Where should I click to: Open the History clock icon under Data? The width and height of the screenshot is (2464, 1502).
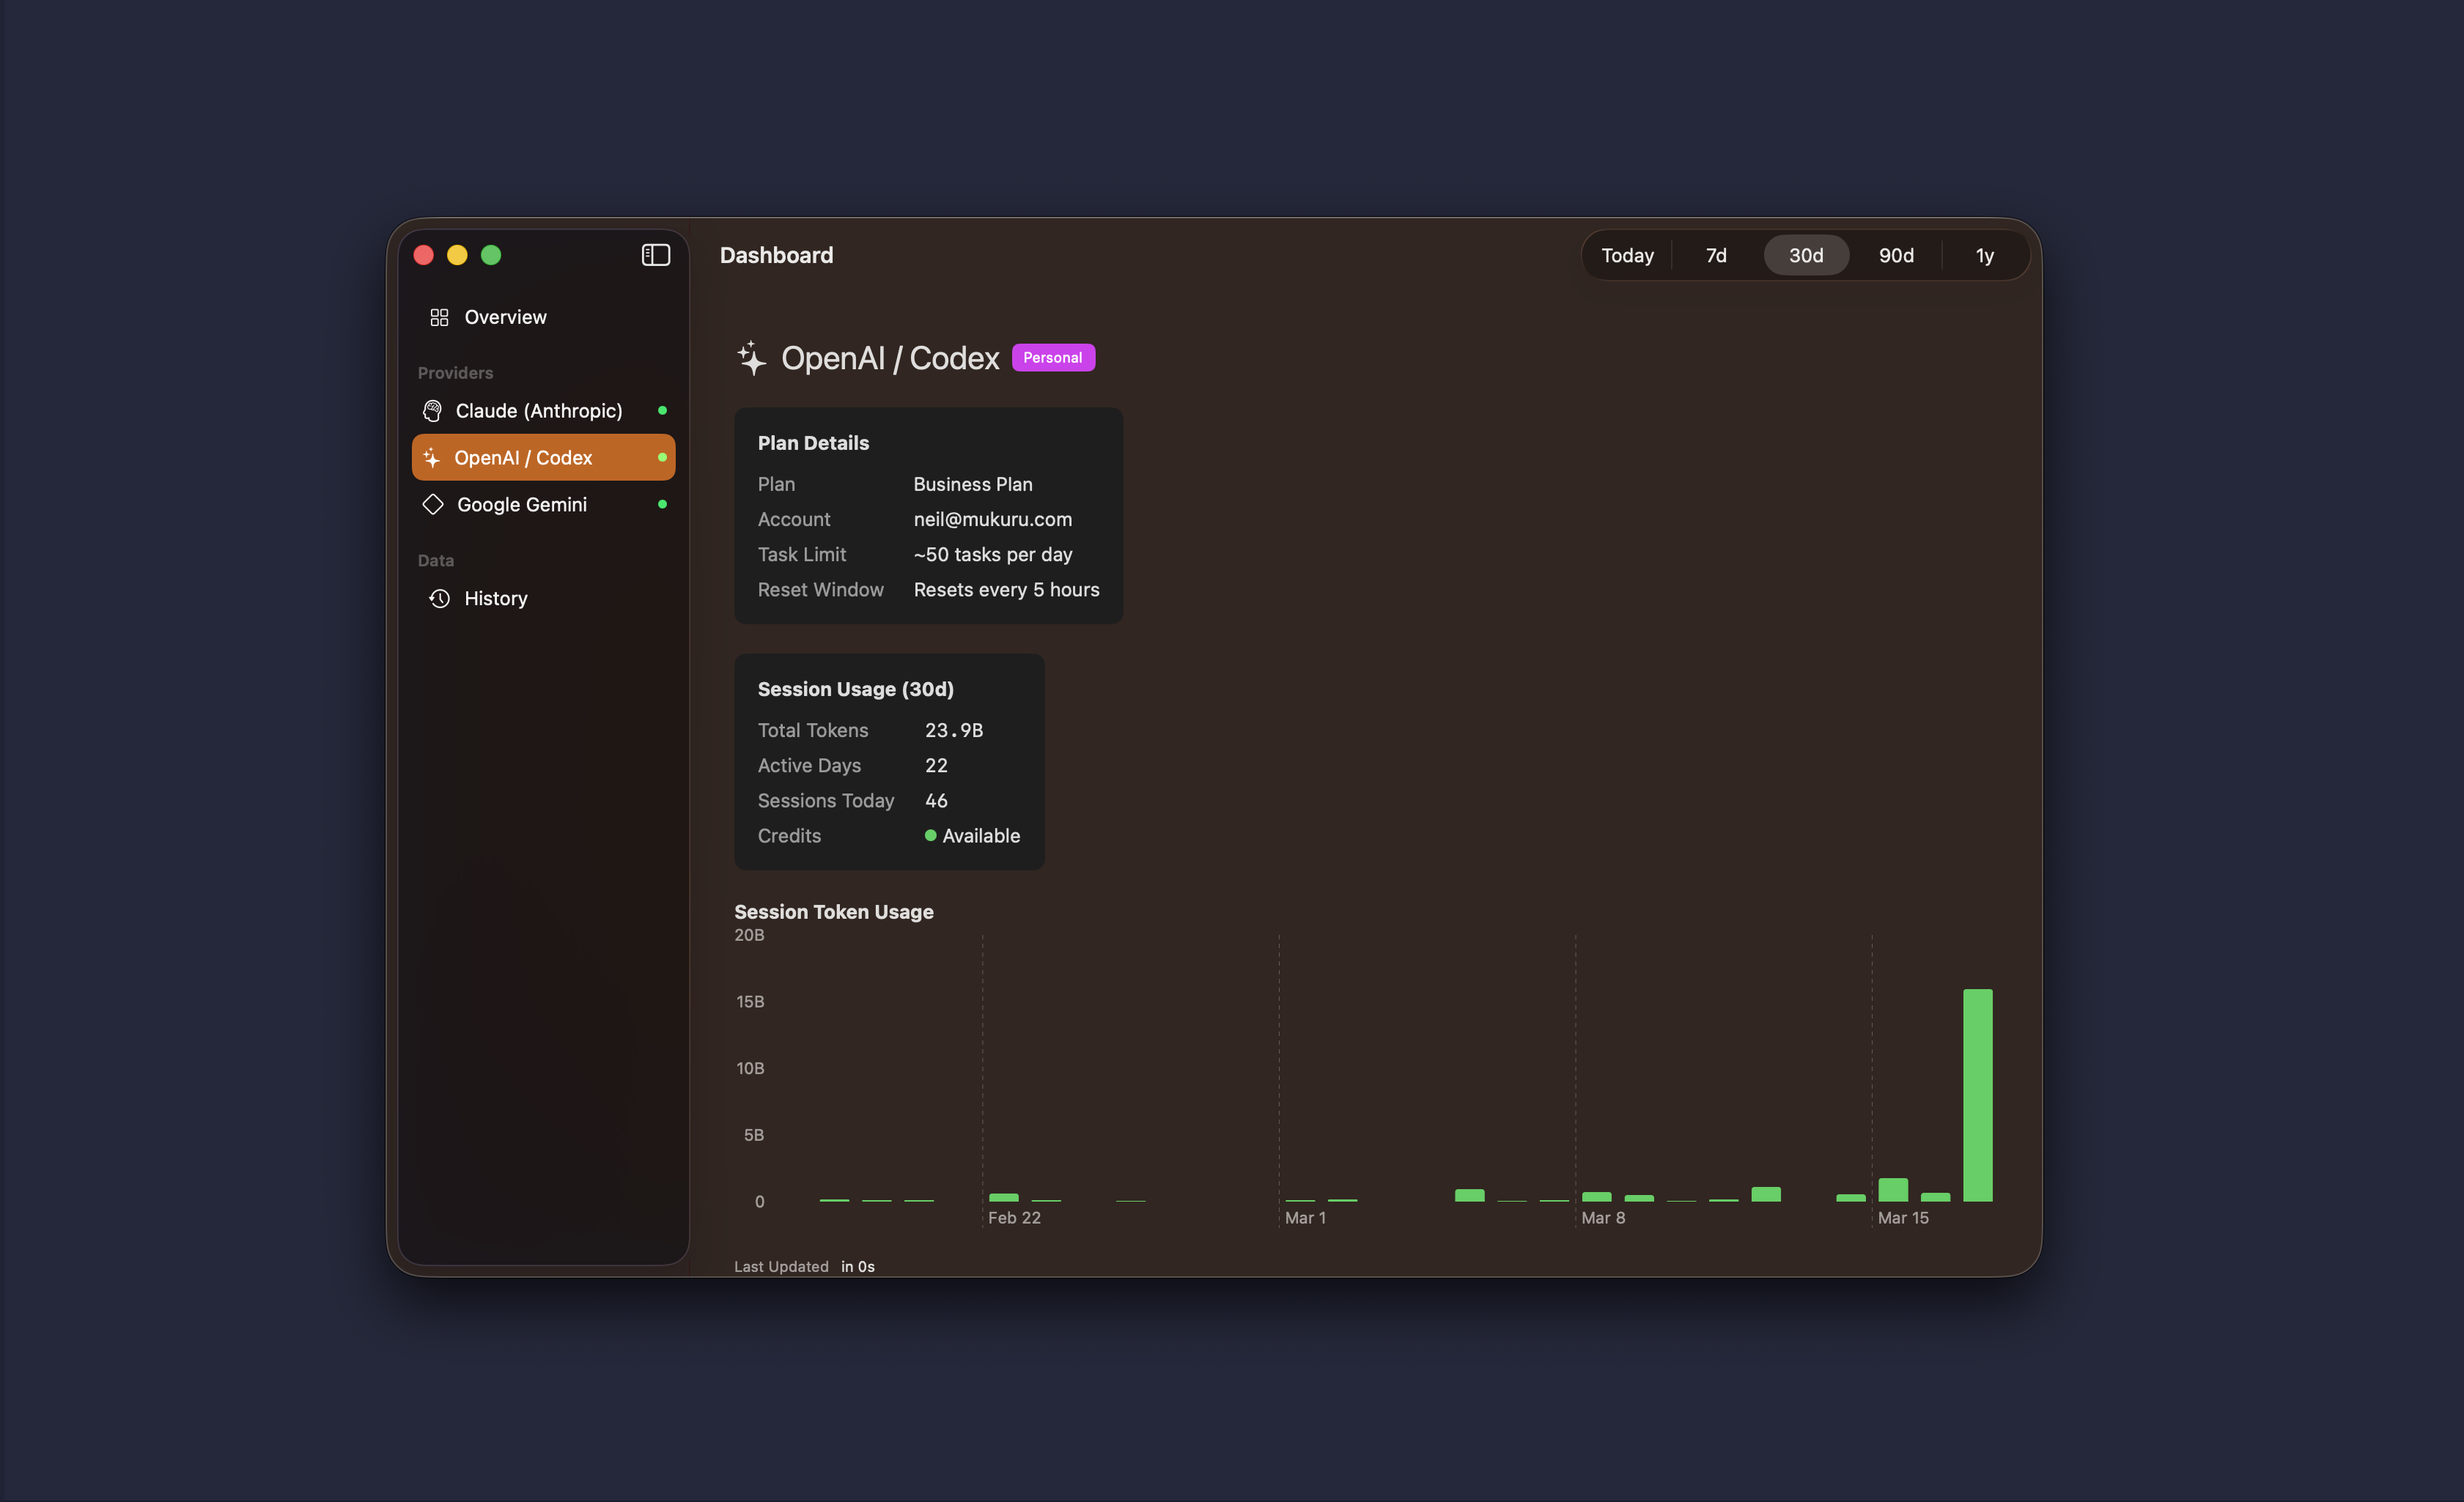tap(439, 598)
